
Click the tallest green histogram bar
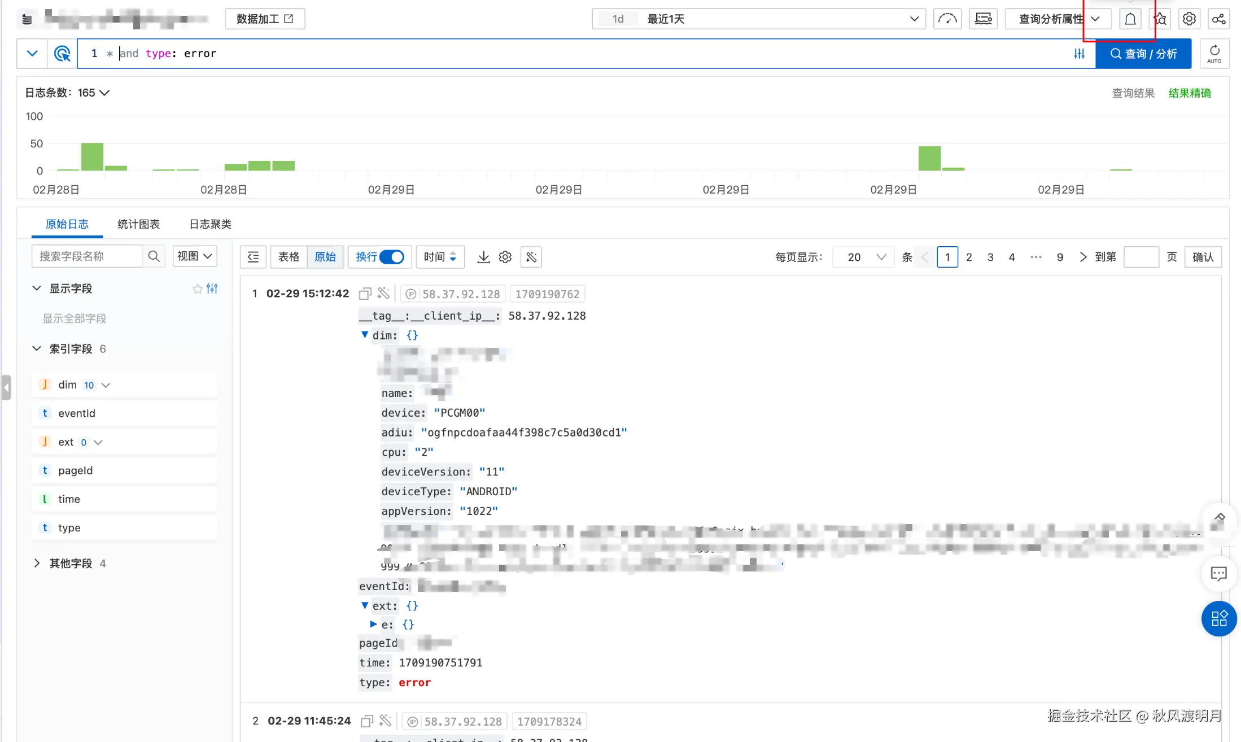click(92, 156)
